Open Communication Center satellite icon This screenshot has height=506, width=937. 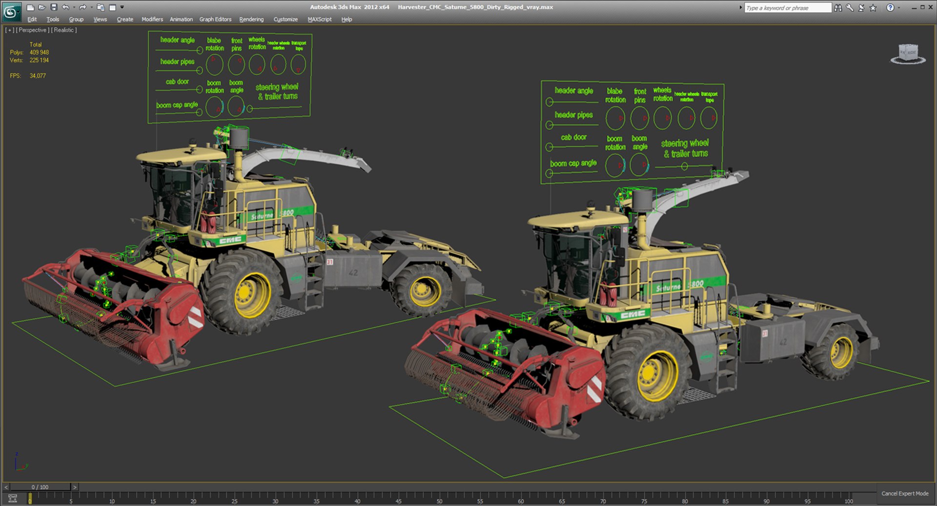[x=861, y=8]
